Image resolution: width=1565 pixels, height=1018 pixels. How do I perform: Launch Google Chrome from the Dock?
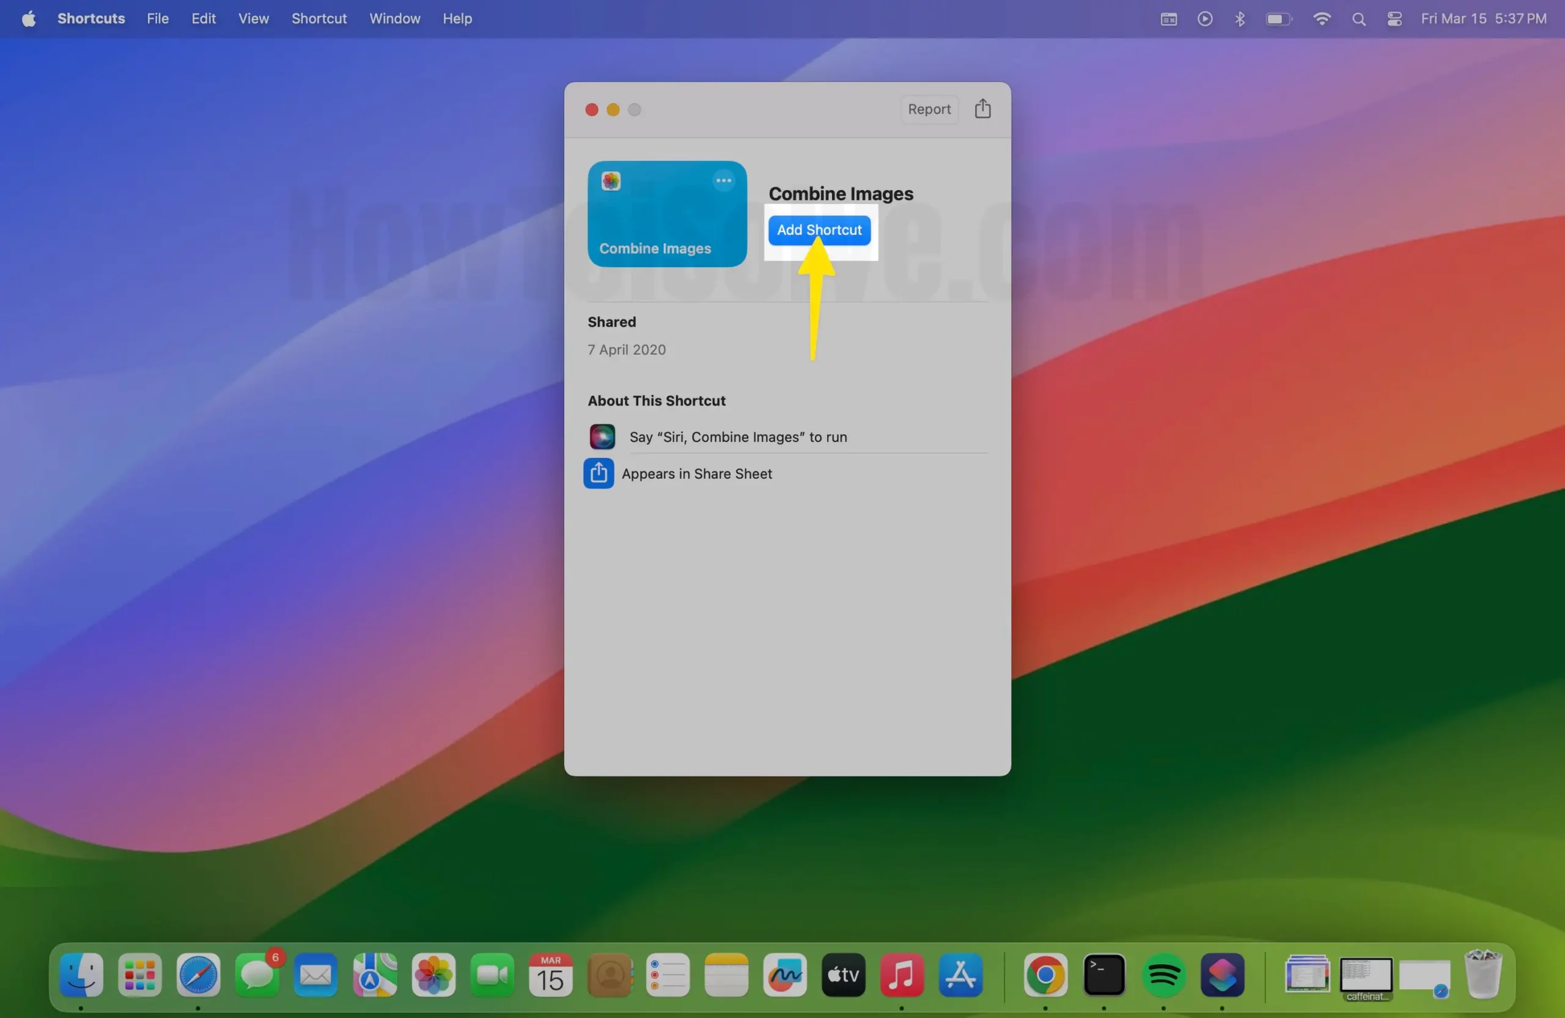[x=1045, y=974]
